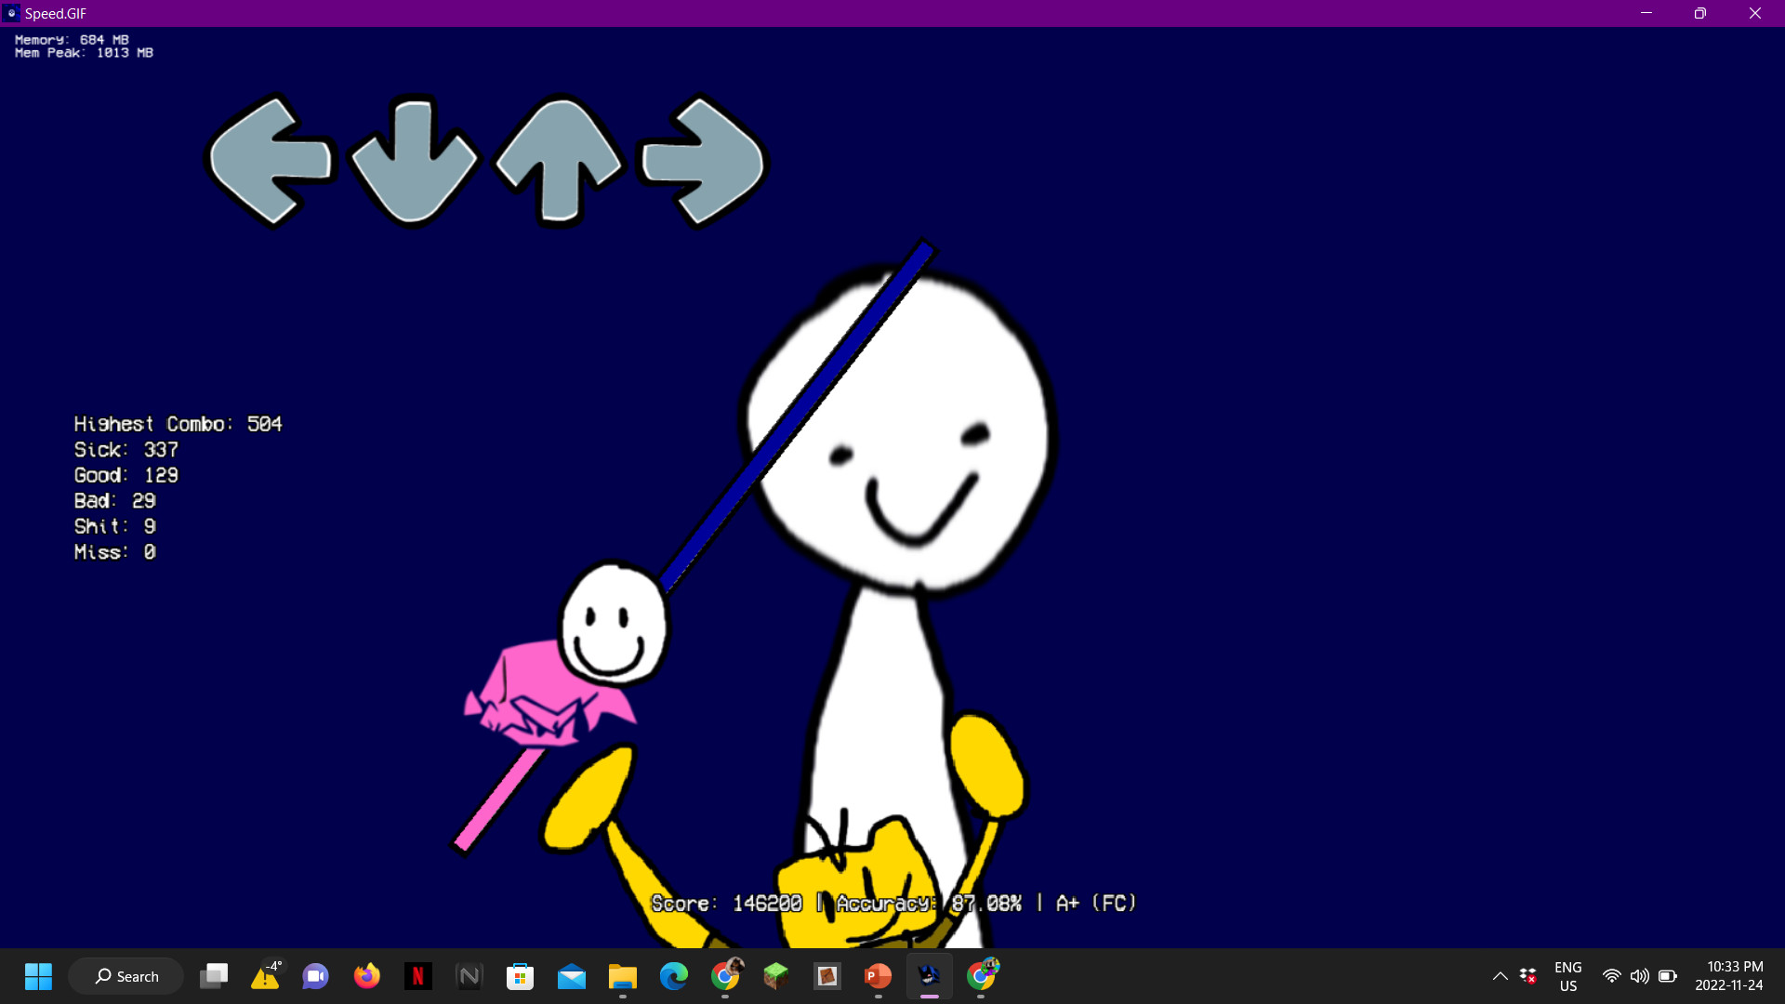Open the Windows Start menu
Screen dimensions: 1785x1004
pos(38,976)
